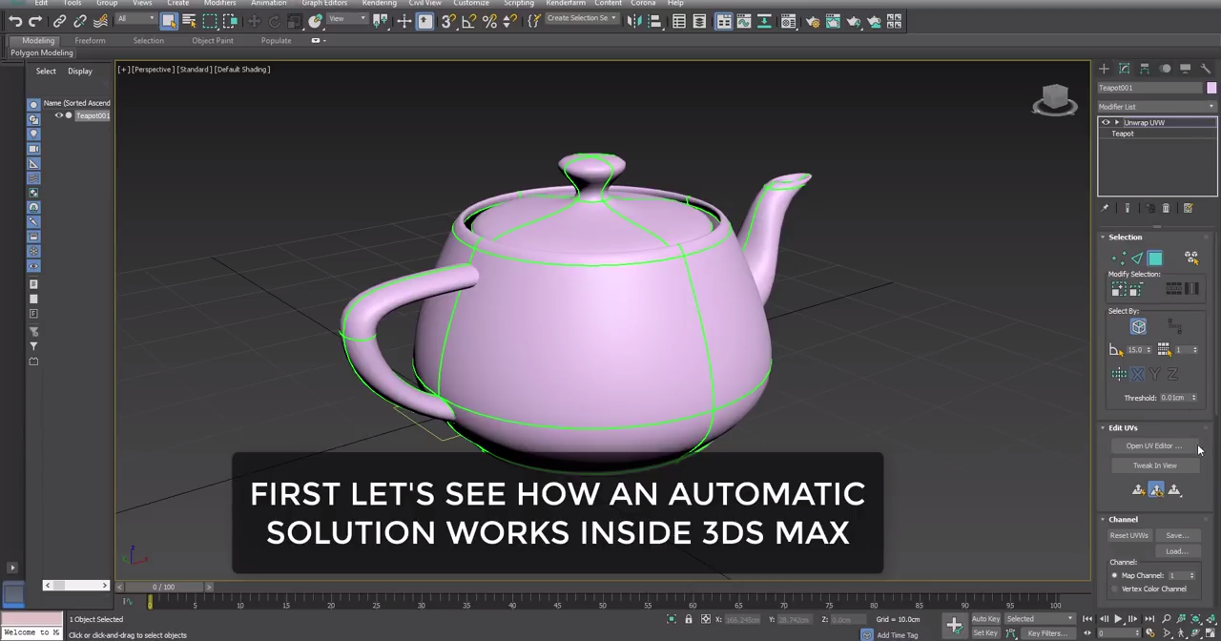1221x641 pixels.
Task: Open the key mode Selected dropdown
Action: (1040, 619)
